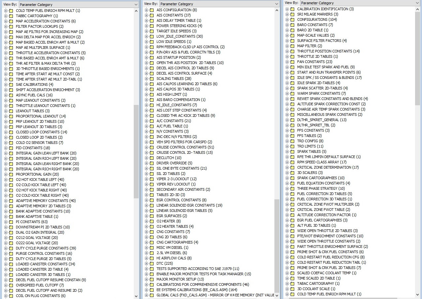
Task: Select the FAN CONSTANTS (23) folder icon
Action: (292, 62)
